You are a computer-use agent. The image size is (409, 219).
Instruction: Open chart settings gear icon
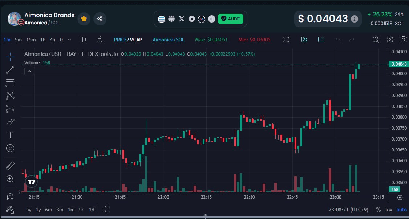(x=389, y=40)
